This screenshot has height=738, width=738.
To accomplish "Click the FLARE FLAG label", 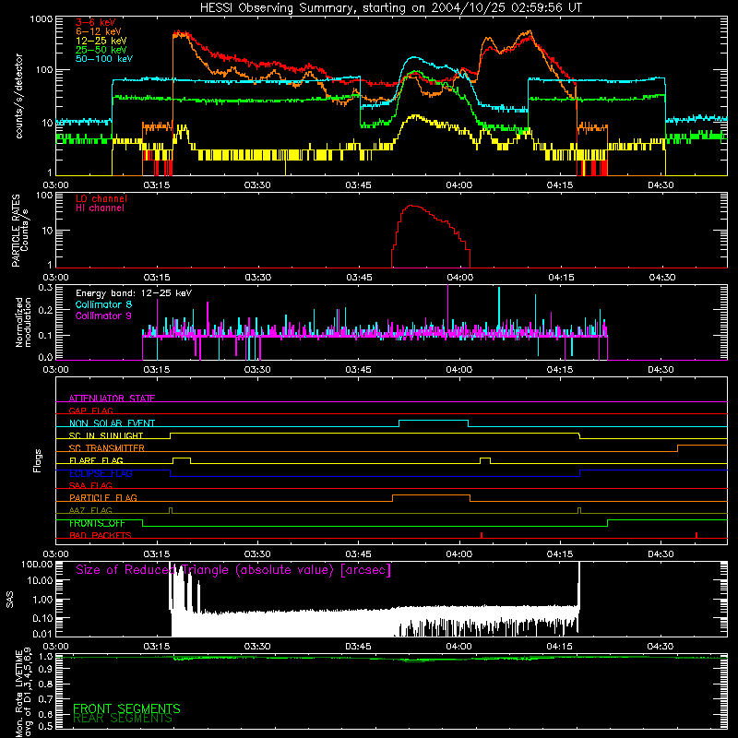I will [x=96, y=460].
